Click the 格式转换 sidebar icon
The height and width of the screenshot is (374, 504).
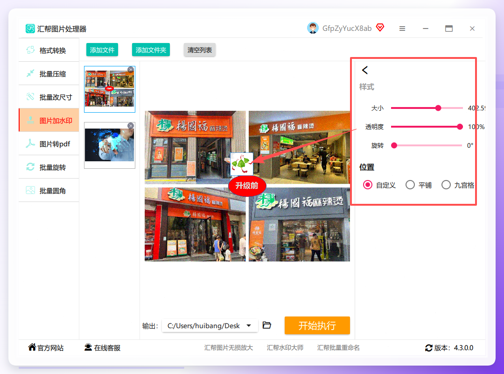click(30, 50)
